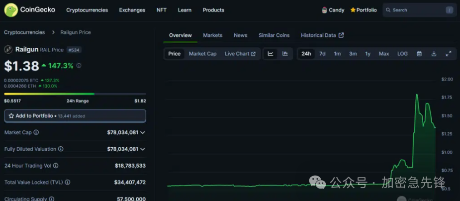460x201 pixels.
Task: Click the Fully Diluted Valuation info icon
Action: (61, 149)
